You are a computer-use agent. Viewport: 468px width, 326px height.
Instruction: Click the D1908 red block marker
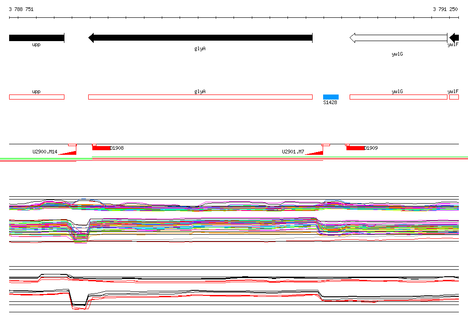pyautogui.click(x=101, y=148)
